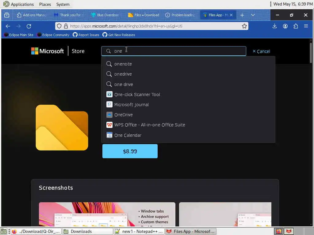The width and height of the screenshot is (314, 235).
Task: Cancel the store search
Action: tap(261, 51)
